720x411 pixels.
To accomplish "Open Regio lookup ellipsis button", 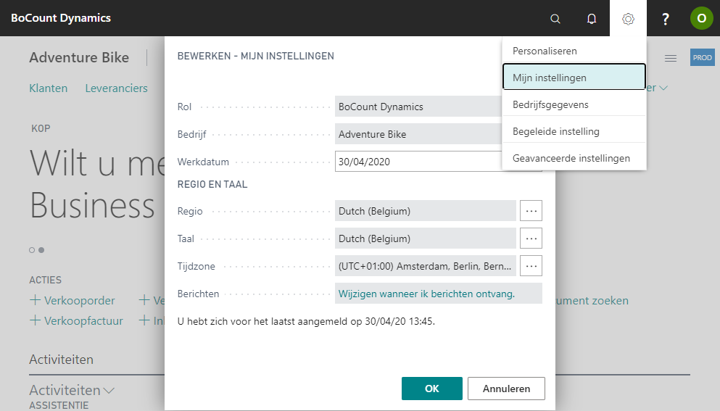I will point(531,211).
